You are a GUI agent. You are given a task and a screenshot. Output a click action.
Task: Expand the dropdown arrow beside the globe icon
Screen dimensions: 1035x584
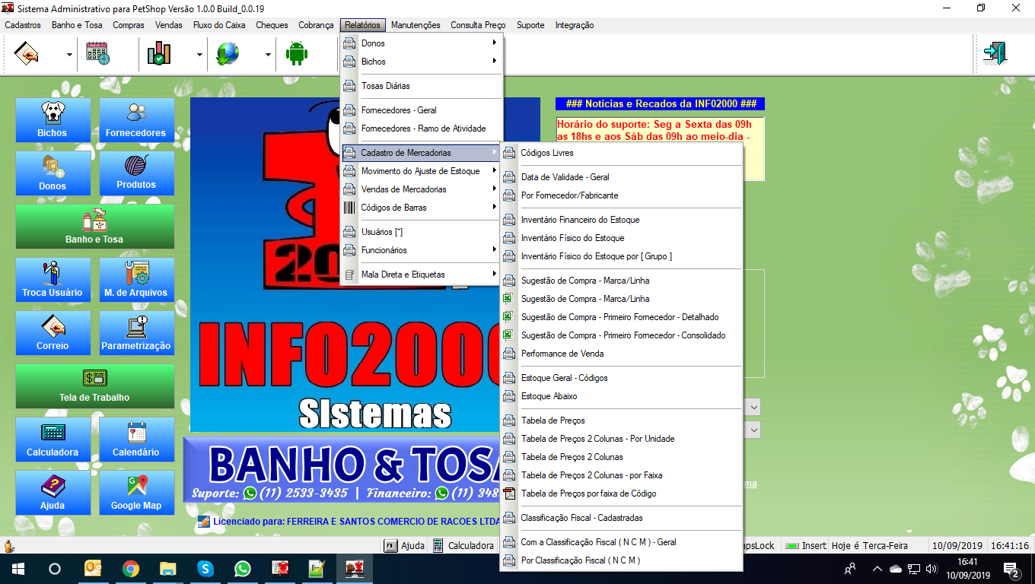268,55
